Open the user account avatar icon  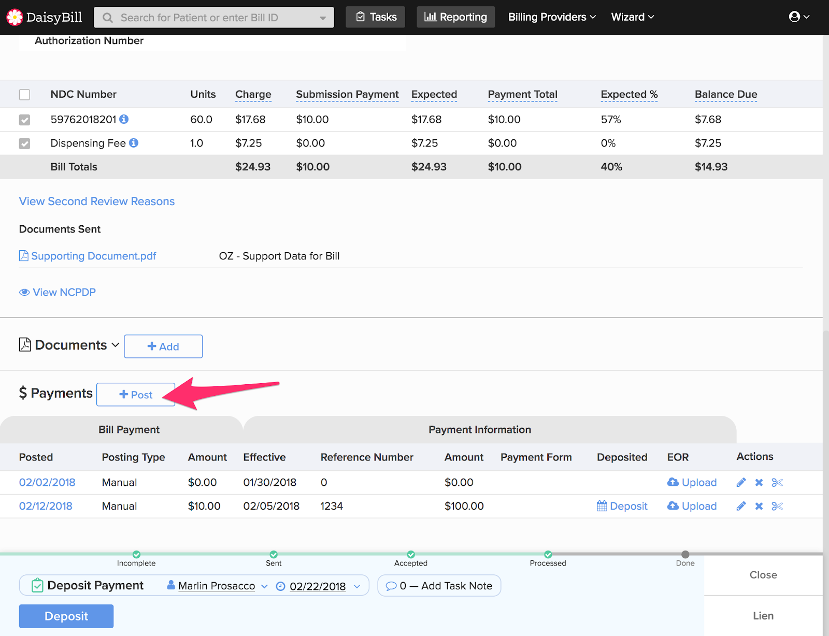794,17
